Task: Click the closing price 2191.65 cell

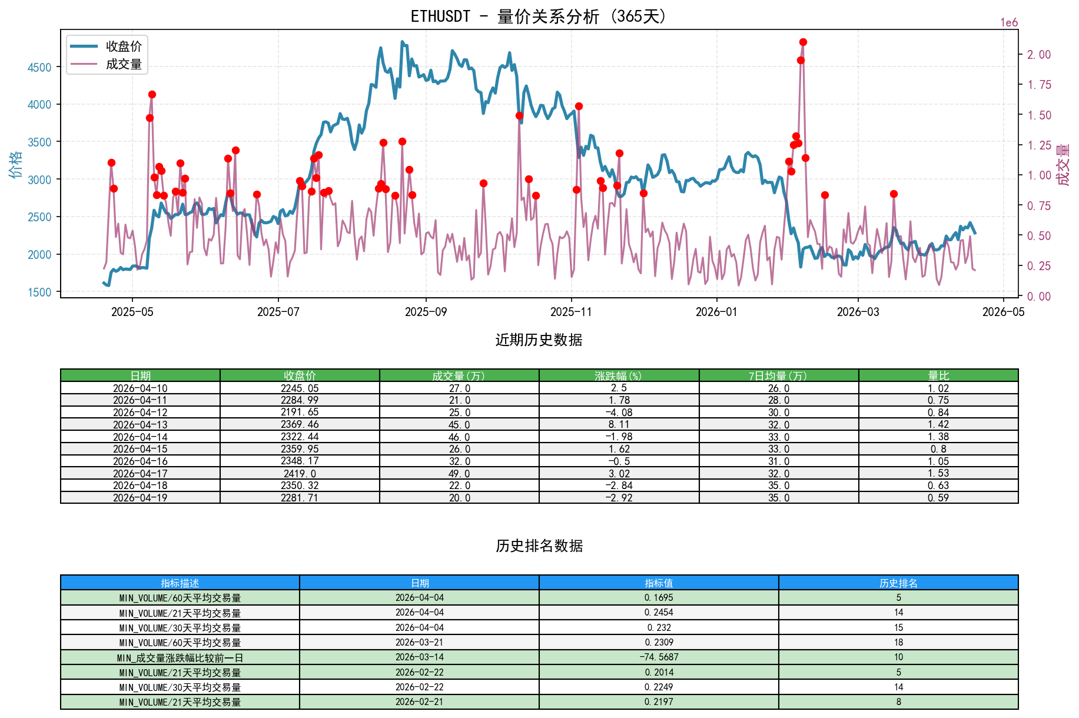Action: point(300,412)
